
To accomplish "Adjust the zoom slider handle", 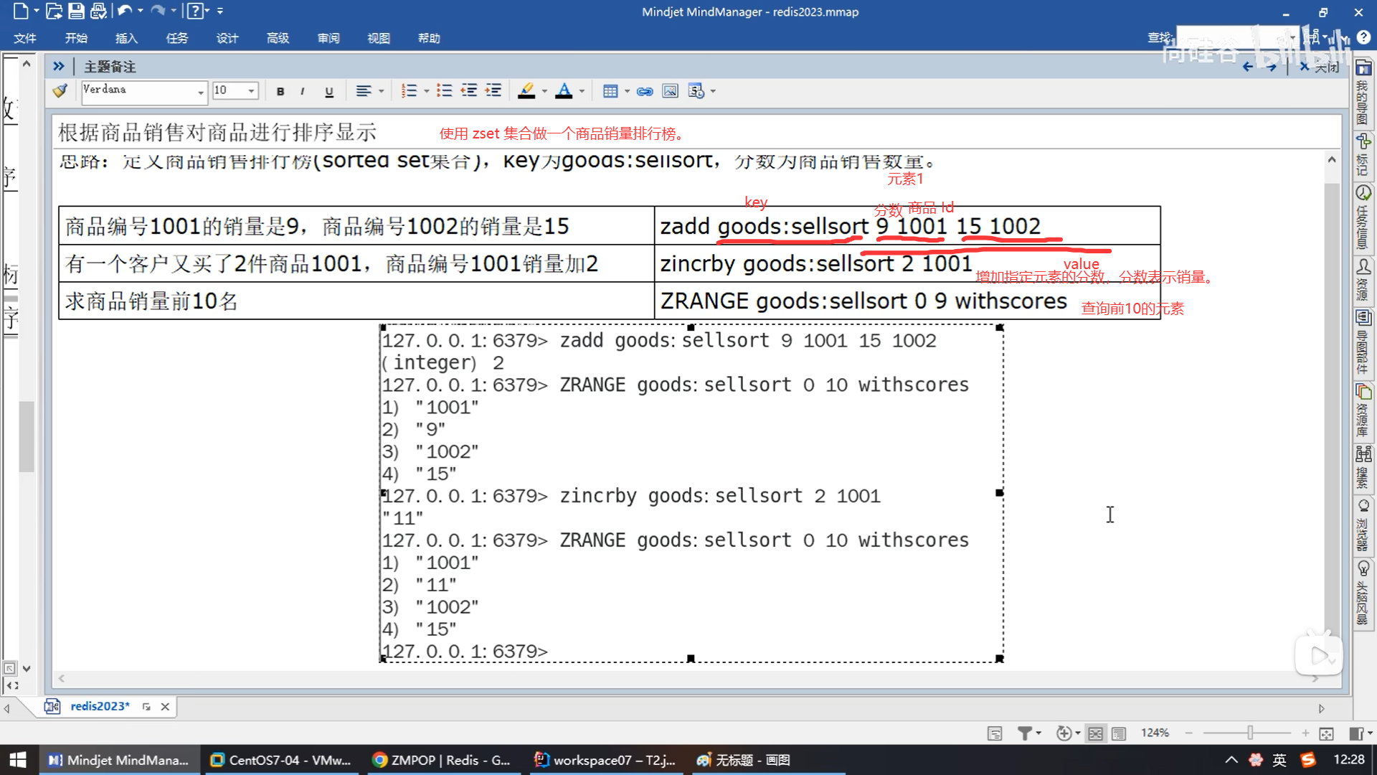I will 1250,733.
